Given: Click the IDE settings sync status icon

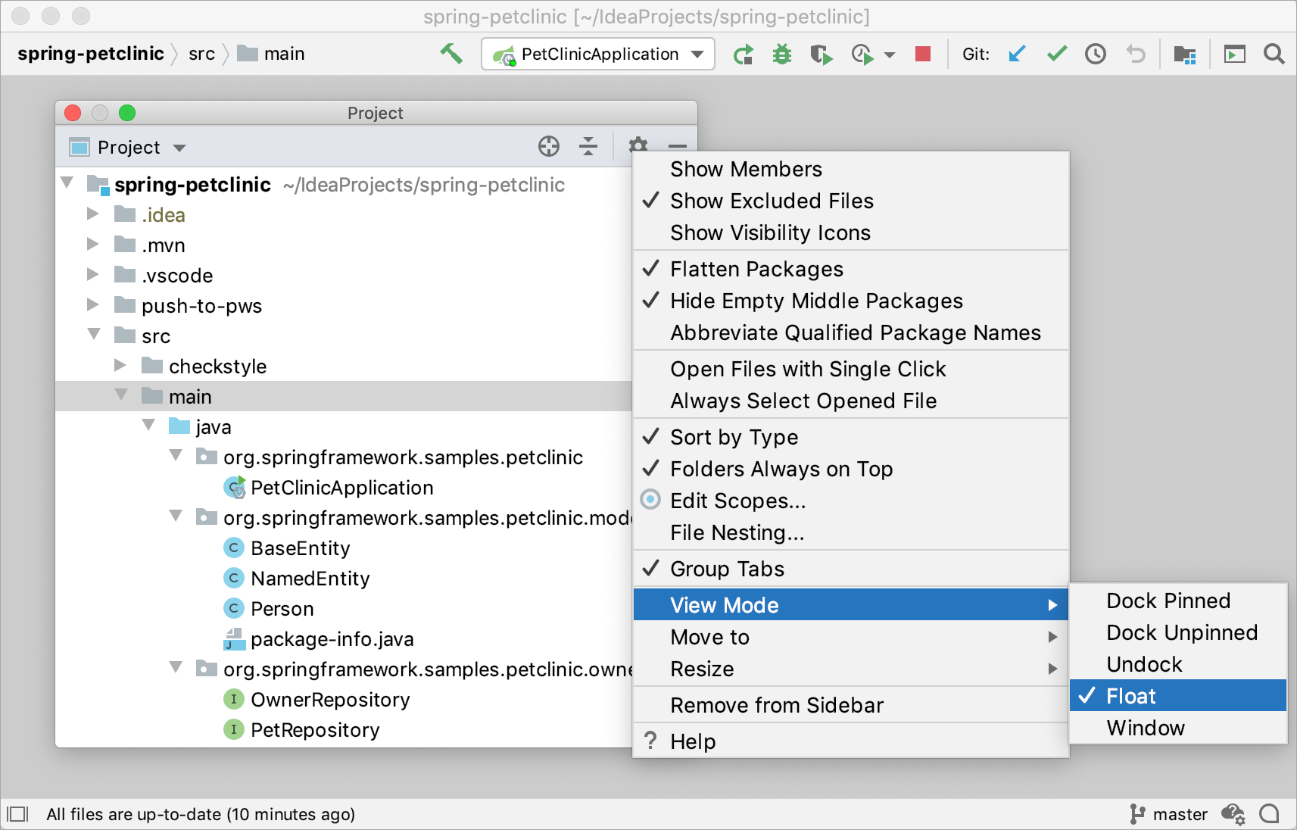Looking at the screenshot, I should [x=1233, y=814].
